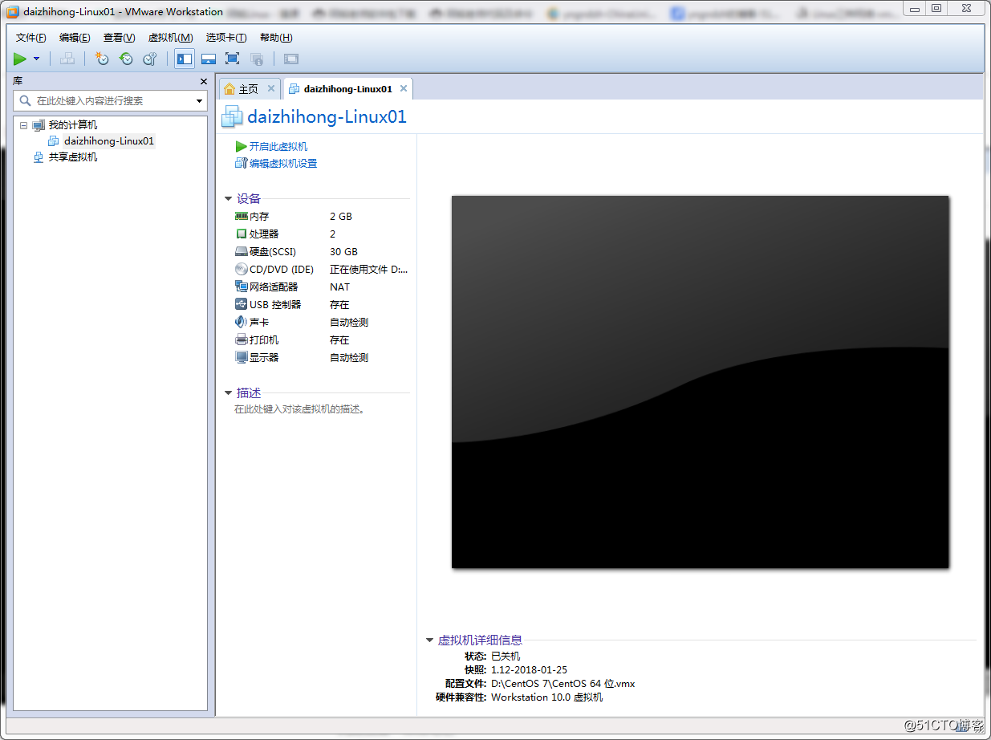
Task: Click the description text field placeholder
Action: coord(300,409)
